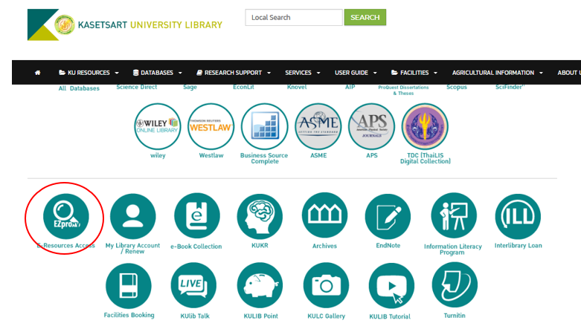Open the Agricultural Information dropdown
Screen dimensions: 581x329
pyautogui.click(x=497, y=73)
